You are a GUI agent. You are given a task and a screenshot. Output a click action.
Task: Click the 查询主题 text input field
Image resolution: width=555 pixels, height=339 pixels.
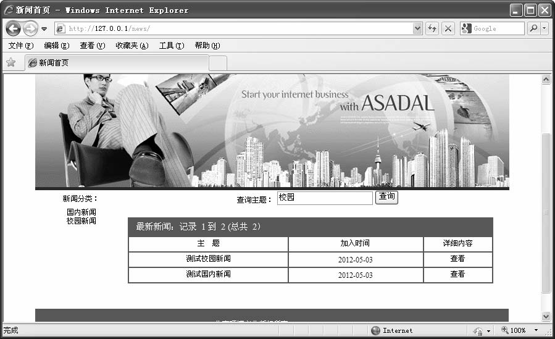pyautogui.click(x=325, y=198)
